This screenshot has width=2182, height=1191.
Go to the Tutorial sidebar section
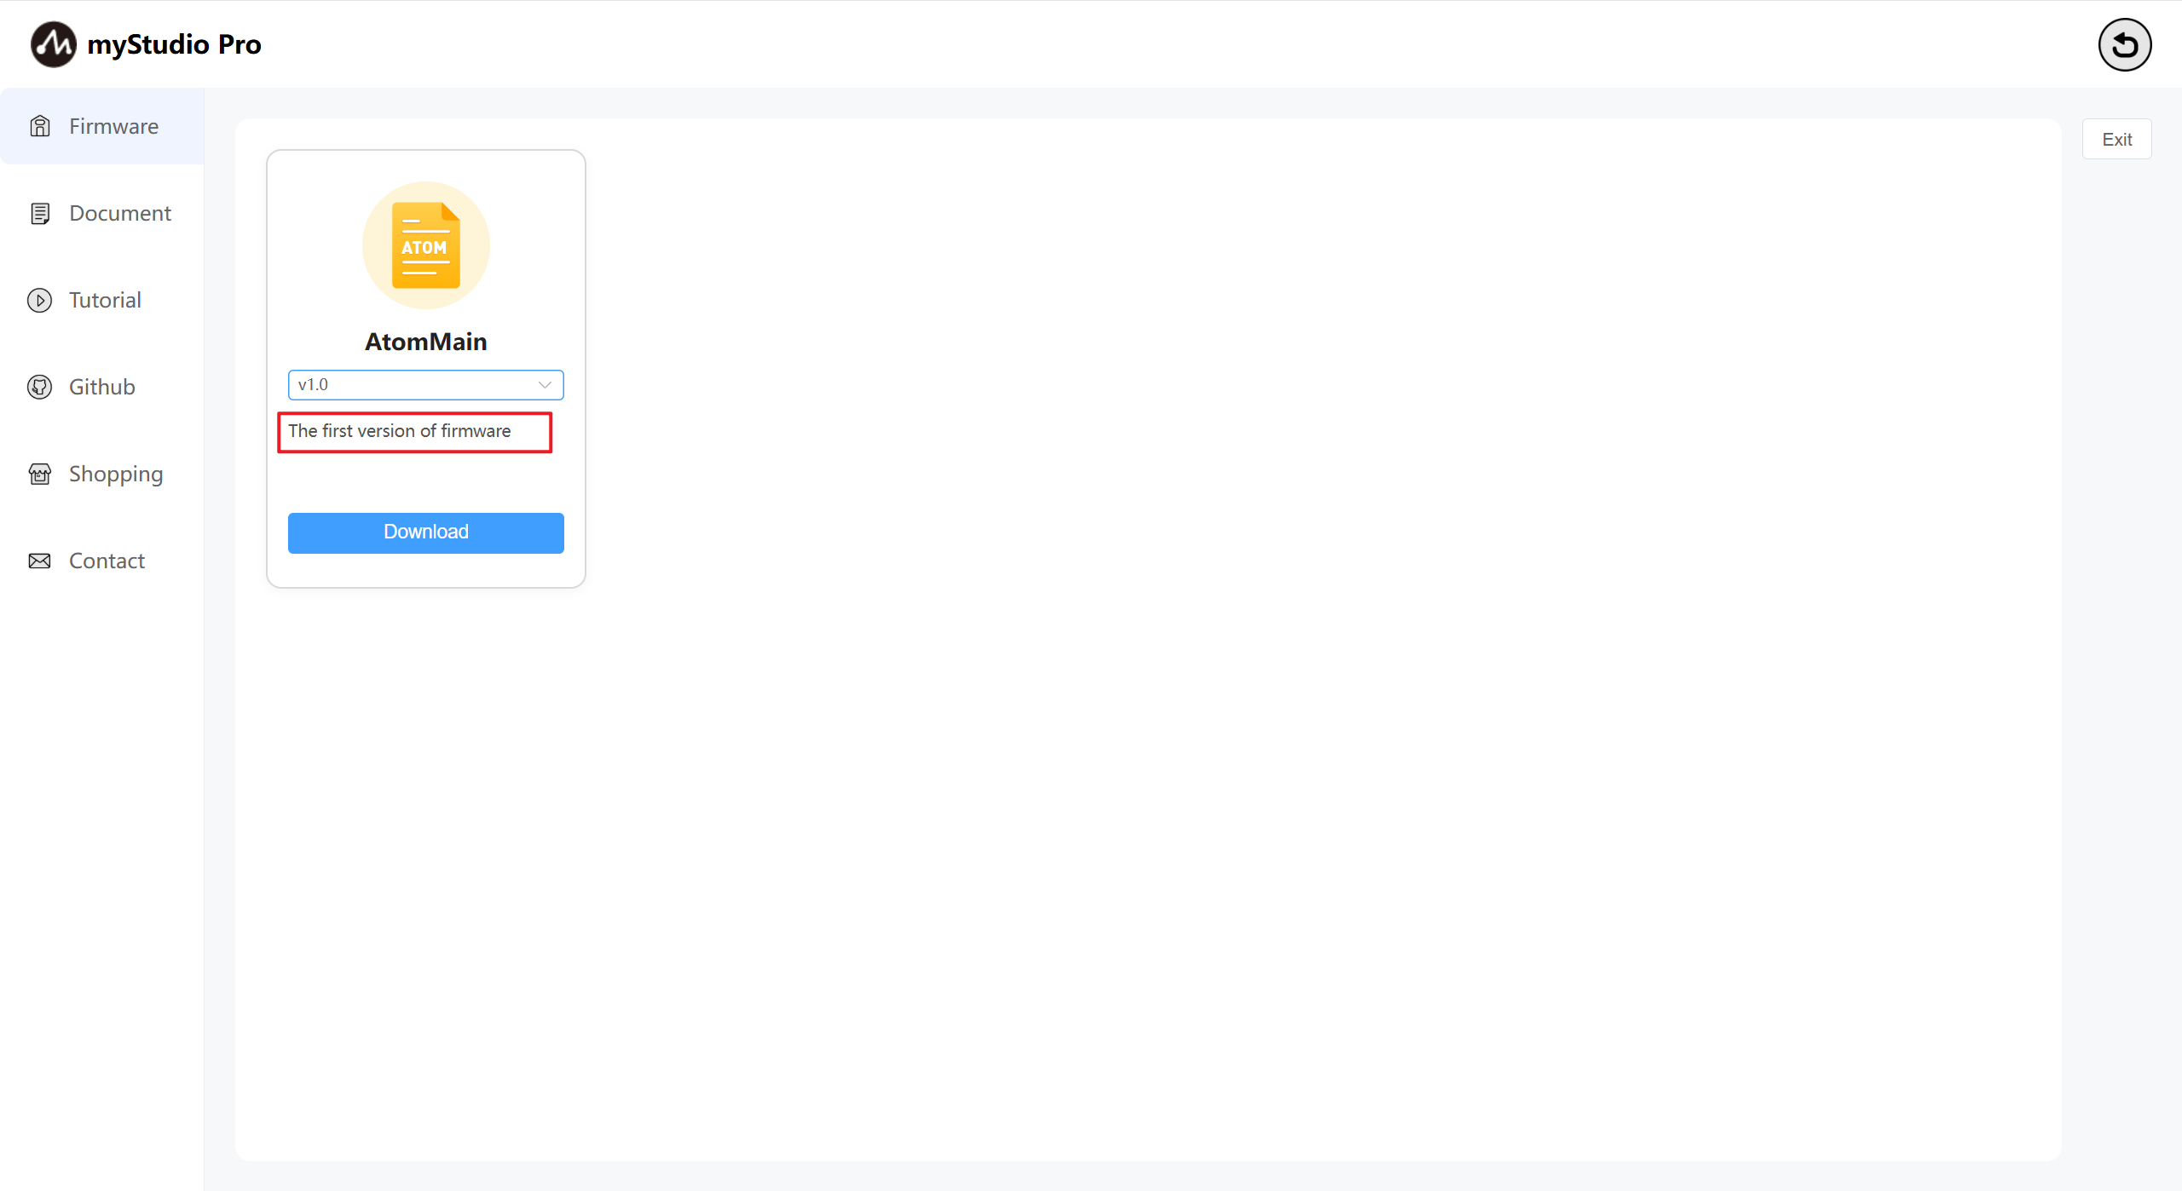click(x=102, y=300)
